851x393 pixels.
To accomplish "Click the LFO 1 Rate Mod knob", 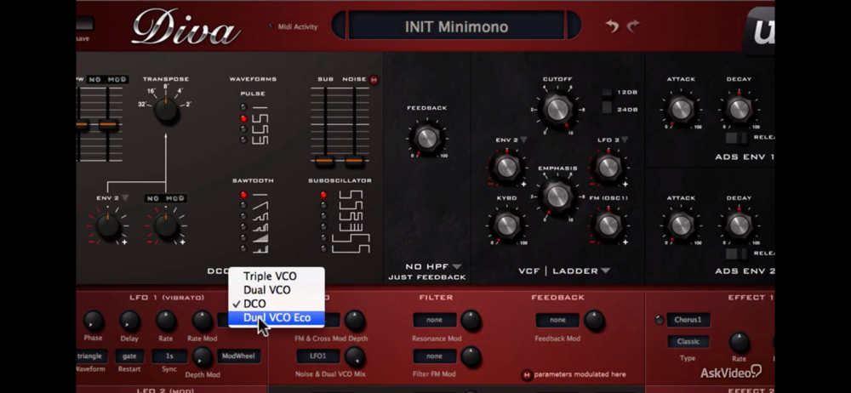I will coord(202,321).
